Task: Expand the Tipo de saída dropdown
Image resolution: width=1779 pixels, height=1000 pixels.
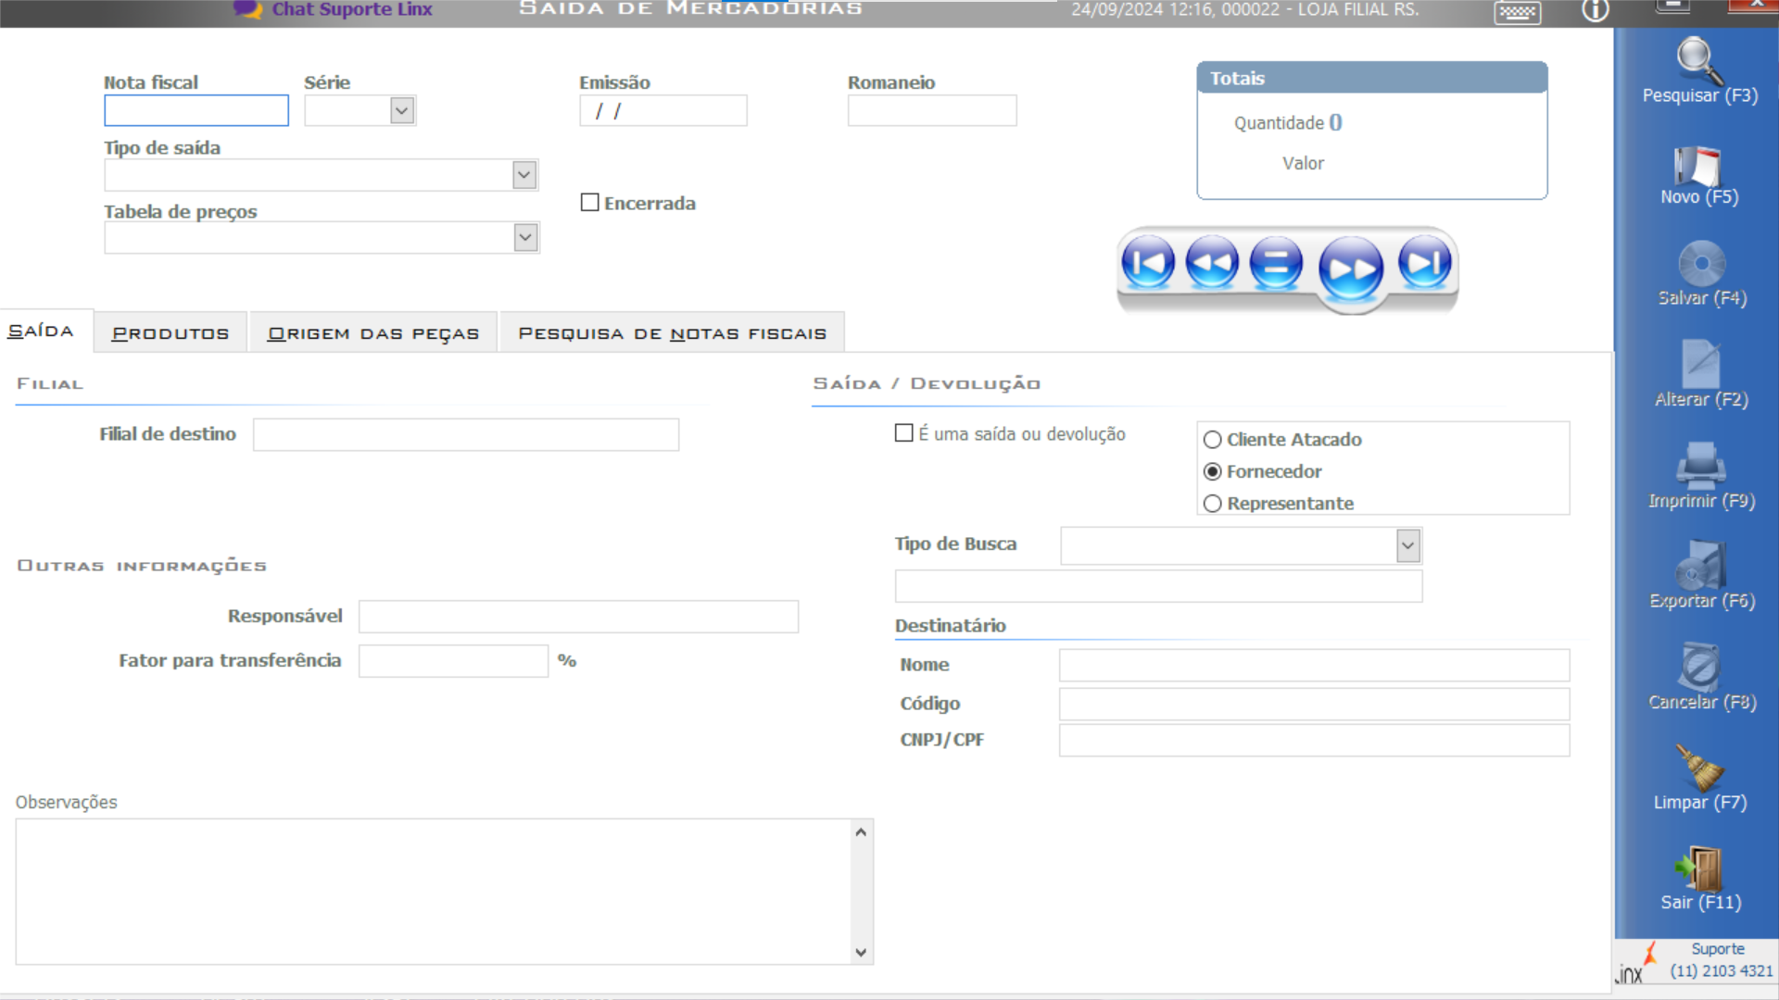Action: 524,175
